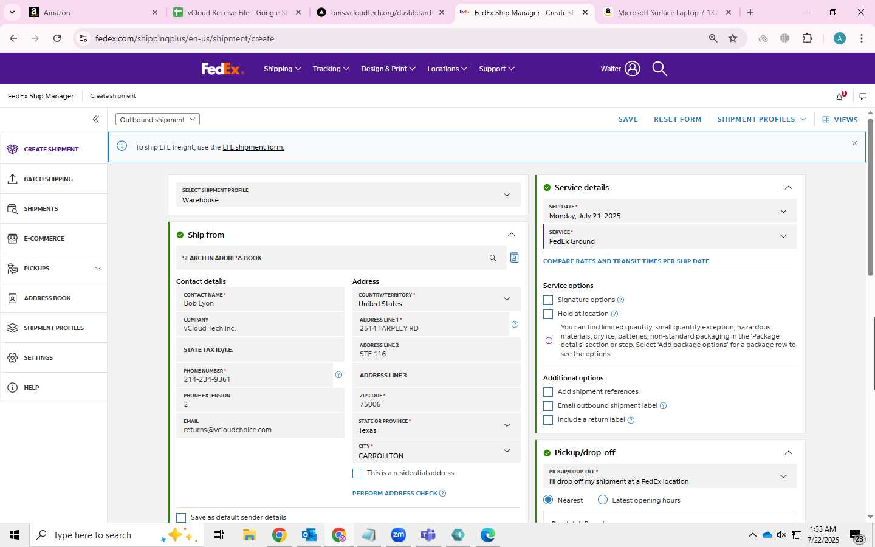The height and width of the screenshot is (547, 875).
Task: Open the City dropdown
Action: [436, 451]
